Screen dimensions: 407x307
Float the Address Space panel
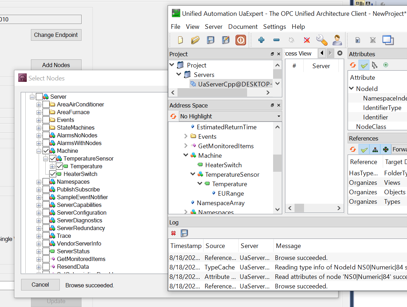click(x=272, y=105)
